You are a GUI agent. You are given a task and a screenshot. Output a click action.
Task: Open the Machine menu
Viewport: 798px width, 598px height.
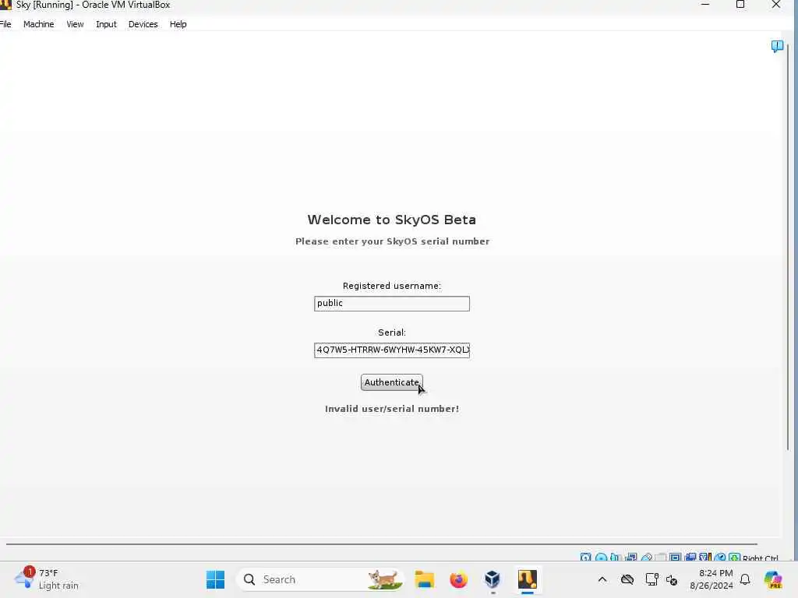tap(39, 24)
